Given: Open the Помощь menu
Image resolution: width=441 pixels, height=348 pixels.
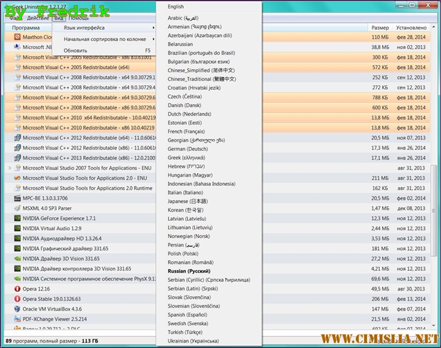Looking at the screenshot, I should pyautogui.click(x=79, y=18).
